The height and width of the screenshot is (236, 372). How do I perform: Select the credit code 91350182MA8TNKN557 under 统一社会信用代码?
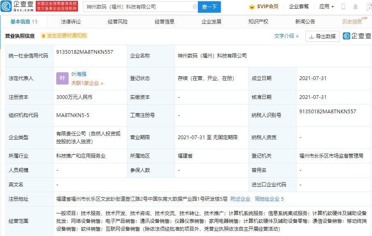pos(85,52)
